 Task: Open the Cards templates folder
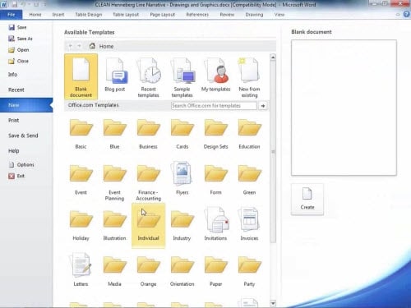coord(182,134)
